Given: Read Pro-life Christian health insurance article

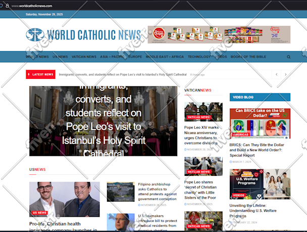Looking at the screenshot, I should (63, 226).
